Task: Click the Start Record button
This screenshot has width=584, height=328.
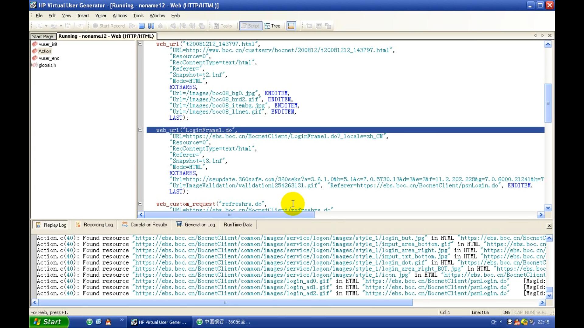Action: [109, 26]
